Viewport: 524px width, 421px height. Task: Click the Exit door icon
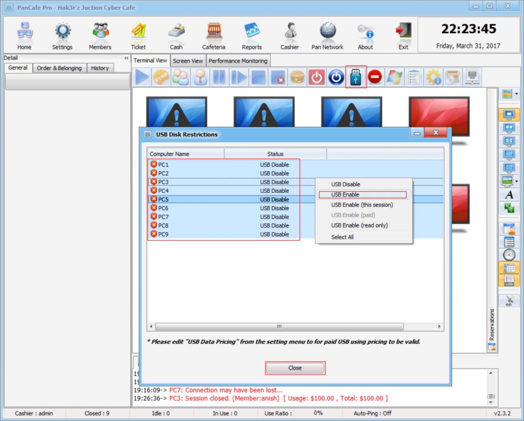(403, 36)
